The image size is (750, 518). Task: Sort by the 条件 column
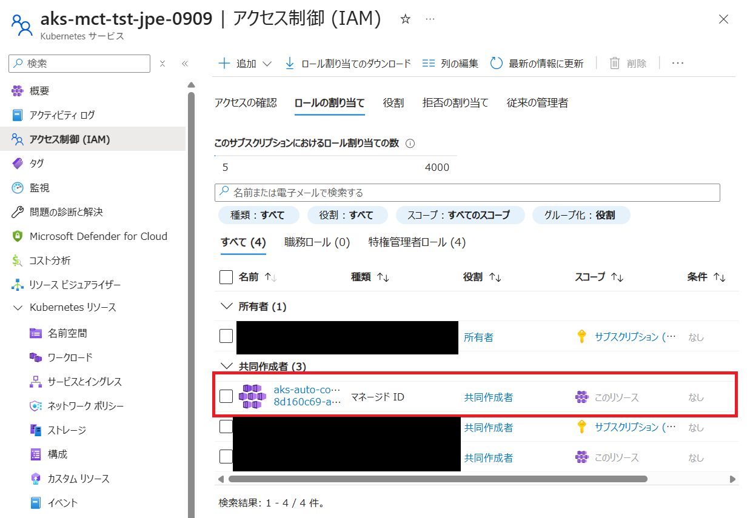pos(706,277)
